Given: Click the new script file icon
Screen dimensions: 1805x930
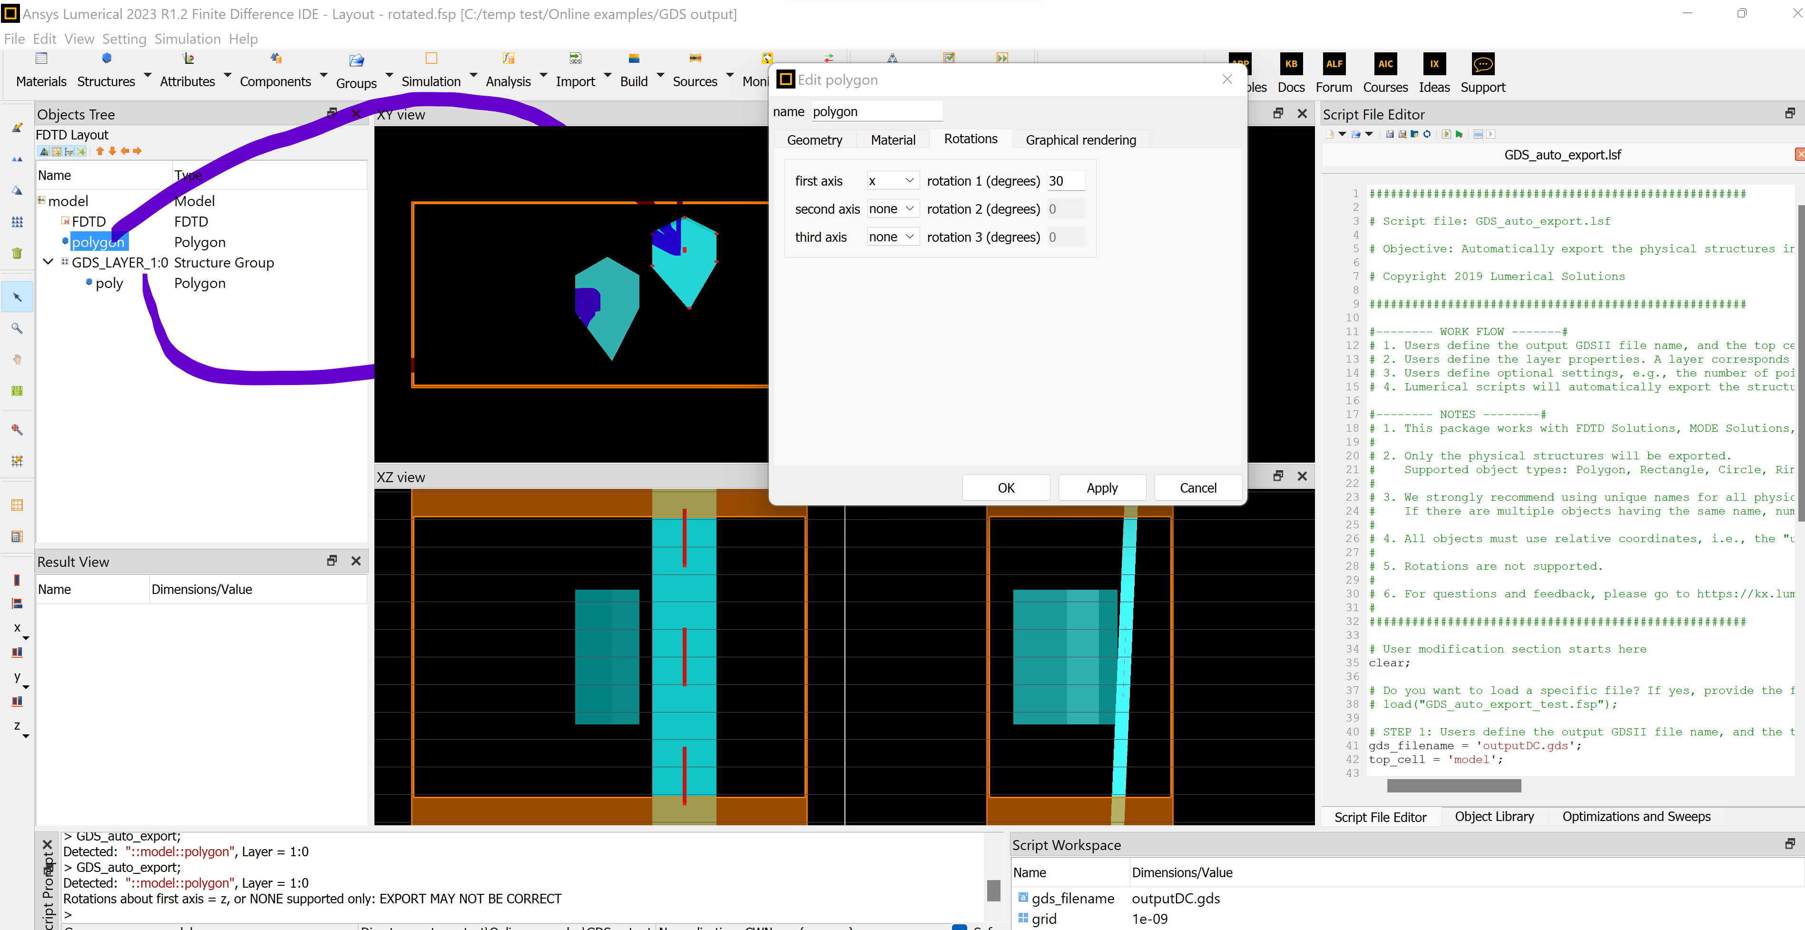Looking at the screenshot, I should (1330, 134).
